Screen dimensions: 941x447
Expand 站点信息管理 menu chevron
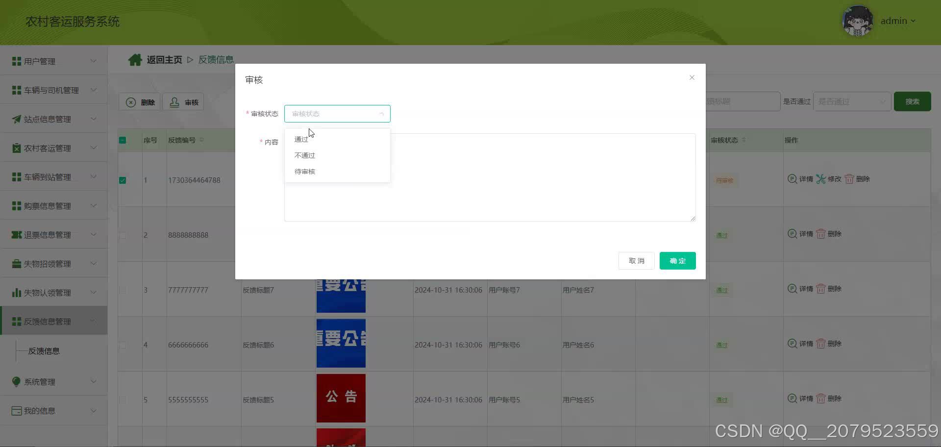coord(93,119)
